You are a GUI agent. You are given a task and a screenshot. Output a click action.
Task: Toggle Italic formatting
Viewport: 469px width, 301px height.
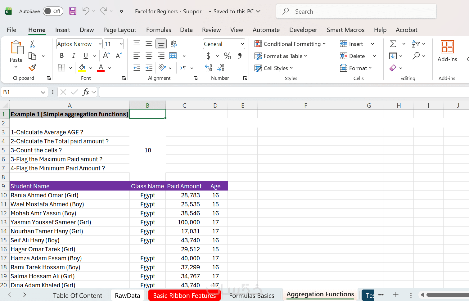[74, 56]
